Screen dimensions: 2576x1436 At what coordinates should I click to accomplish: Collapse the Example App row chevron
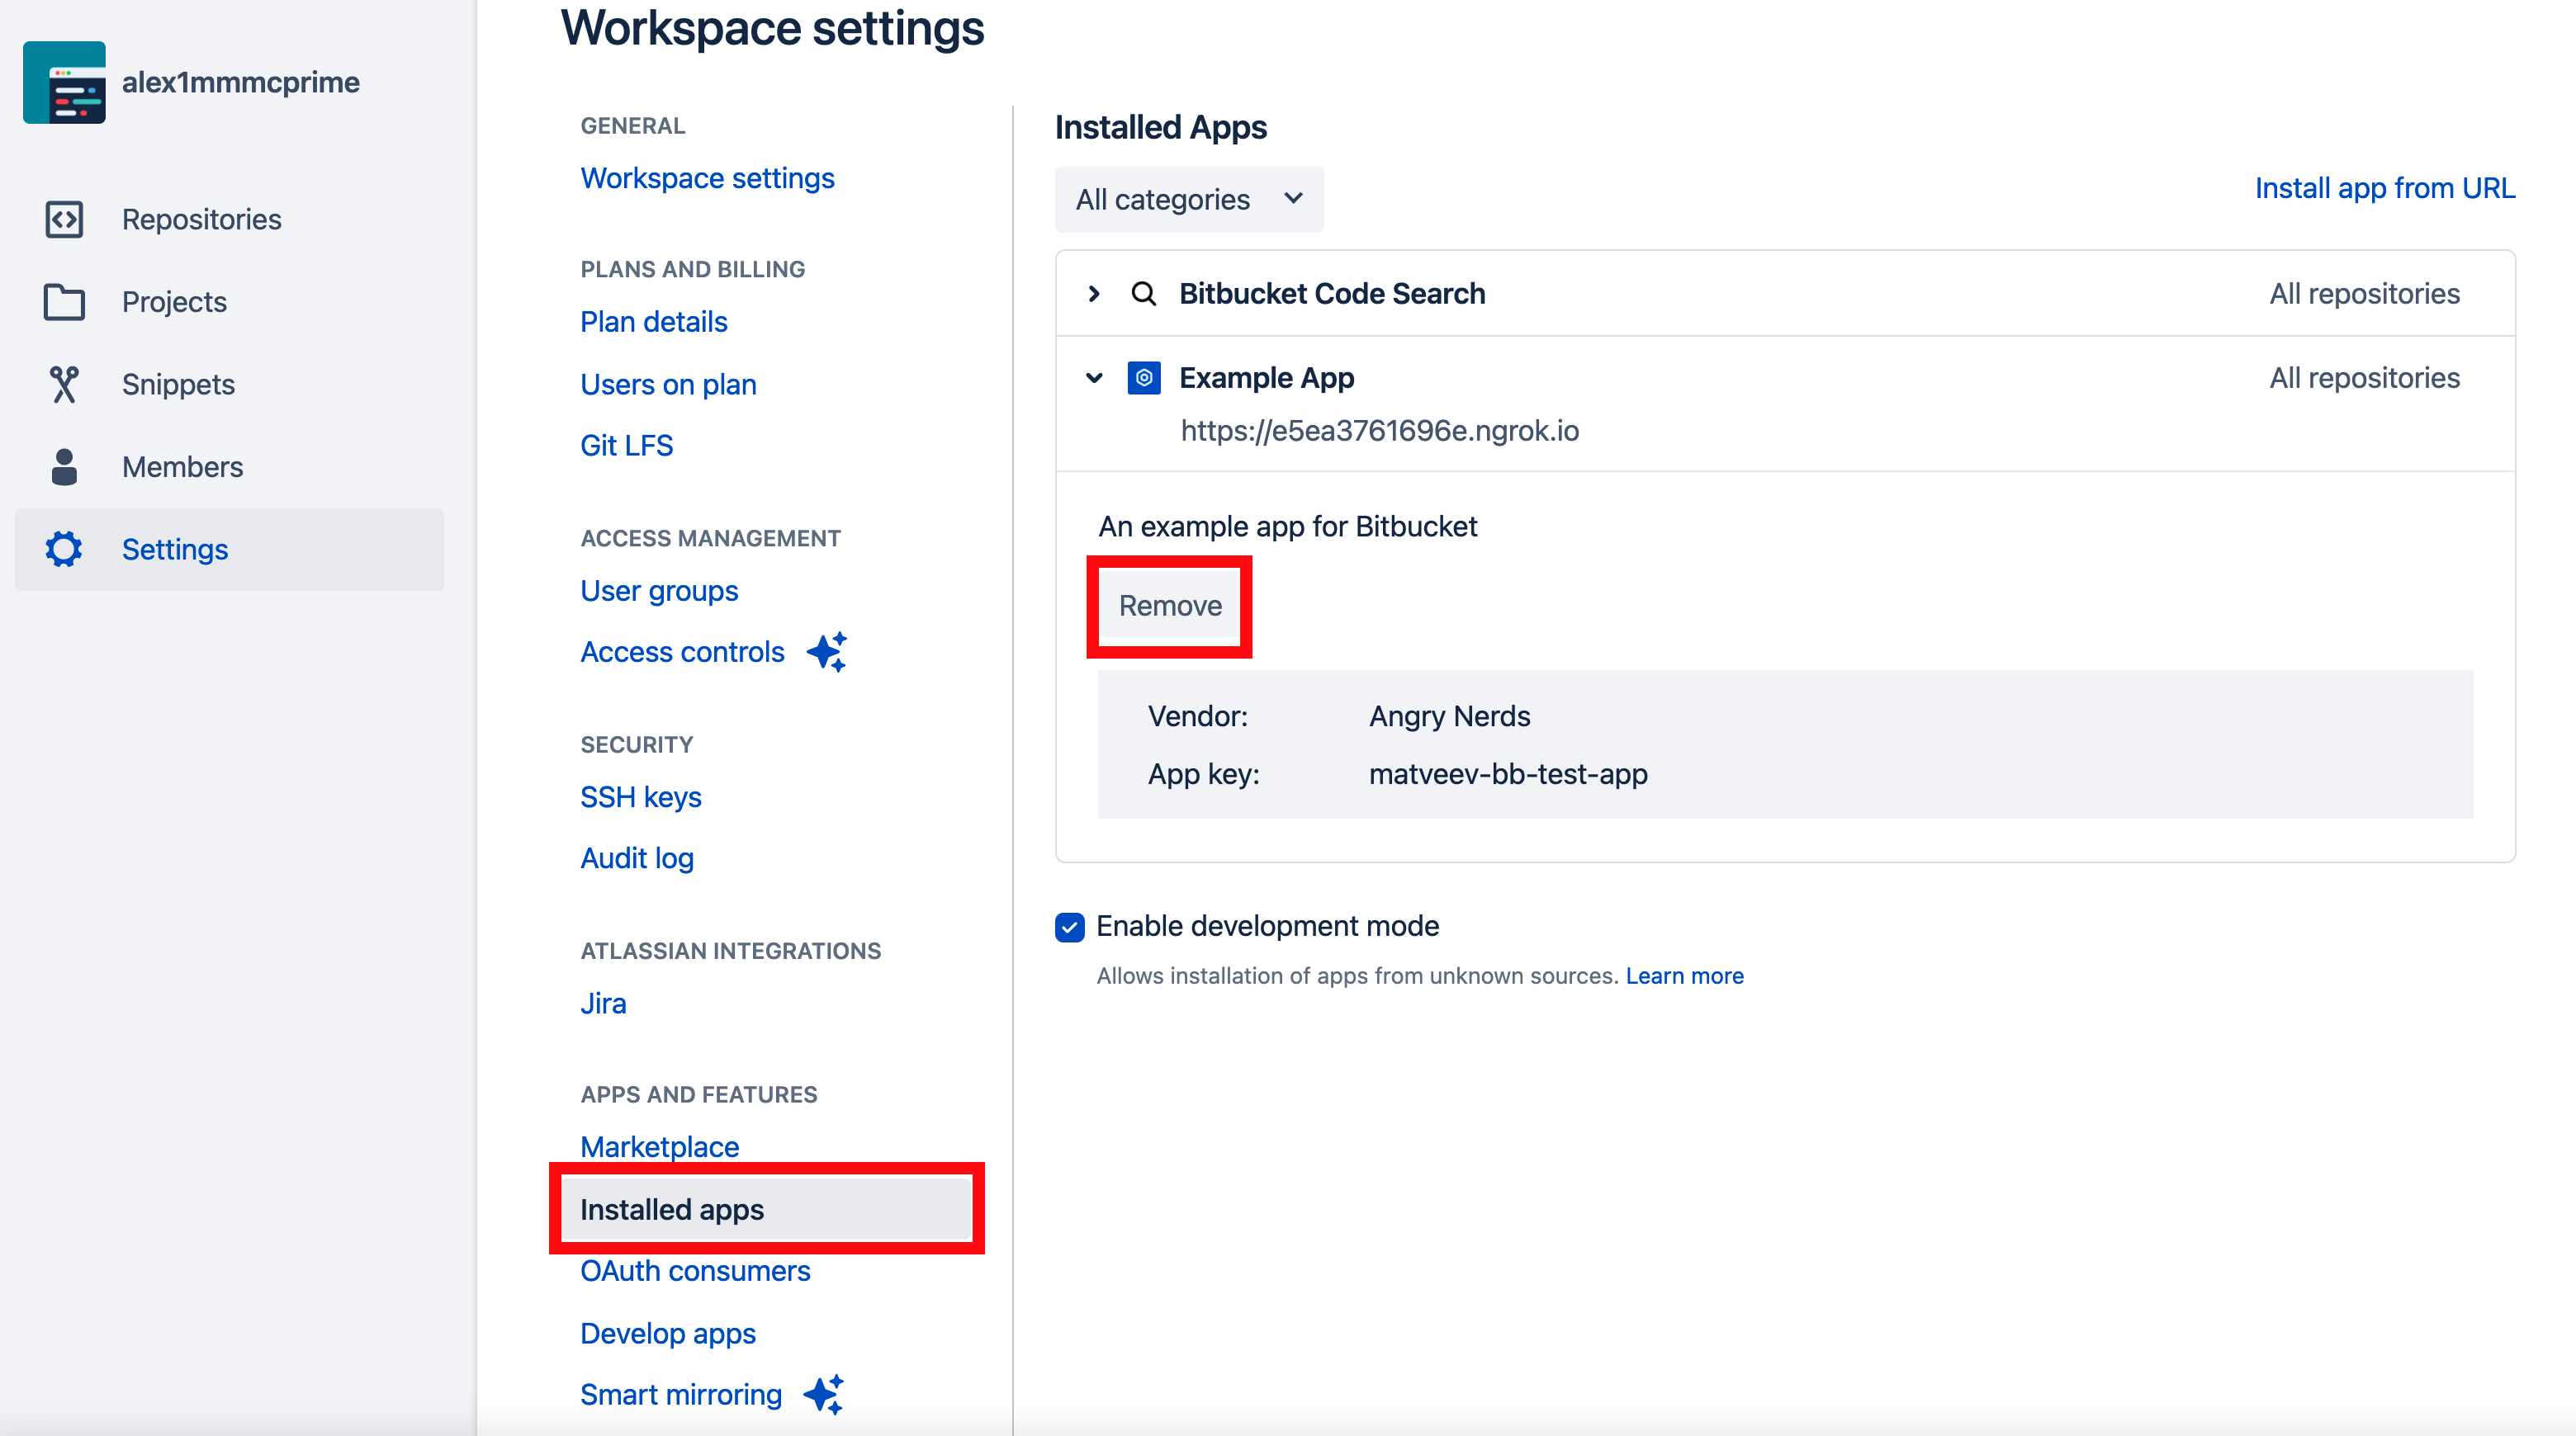1094,378
